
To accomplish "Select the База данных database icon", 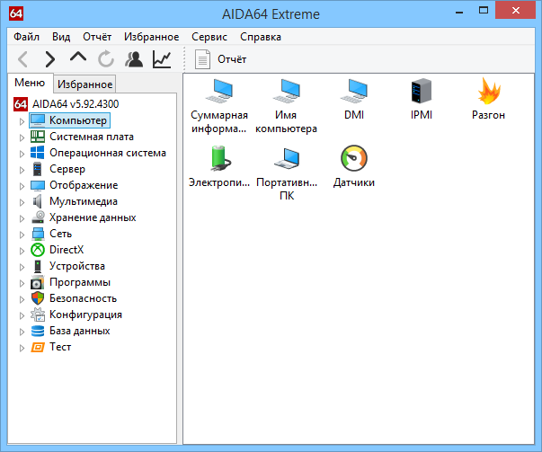I will pyautogui.click(x=38, y=331).
